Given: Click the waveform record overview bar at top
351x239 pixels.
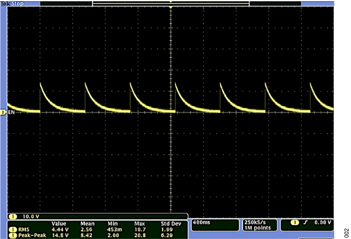Looking at the screenshot, I should 171,3.
